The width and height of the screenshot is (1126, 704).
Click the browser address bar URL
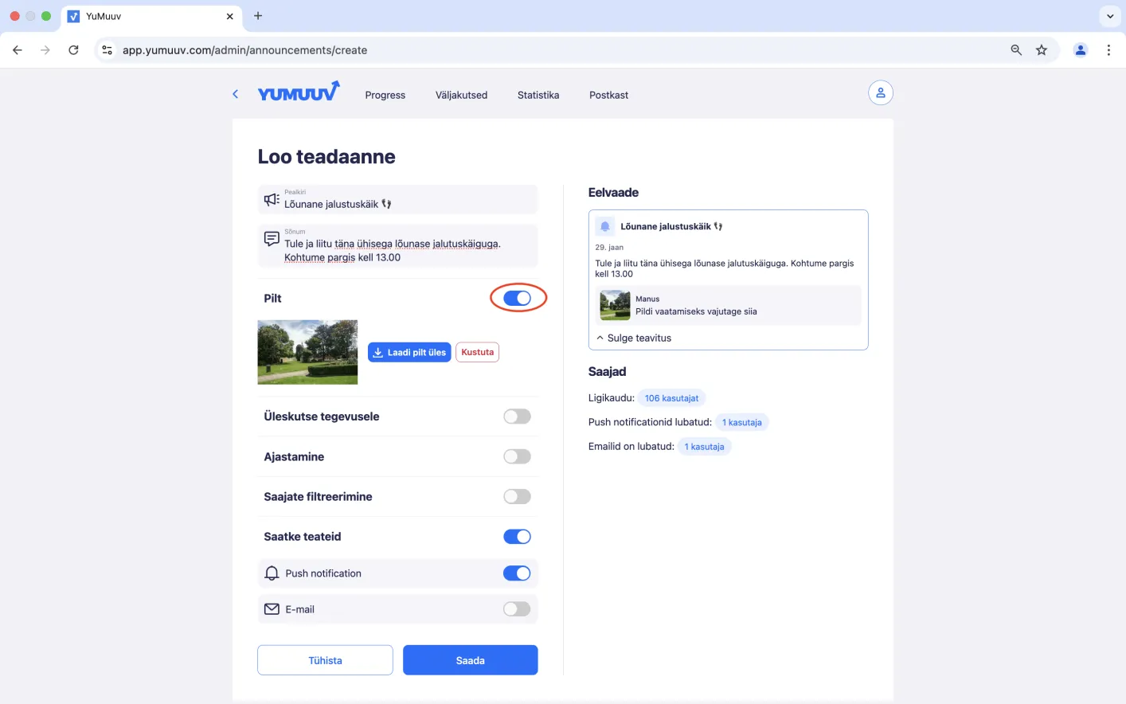pyautogui.click(x=244, y=50)
